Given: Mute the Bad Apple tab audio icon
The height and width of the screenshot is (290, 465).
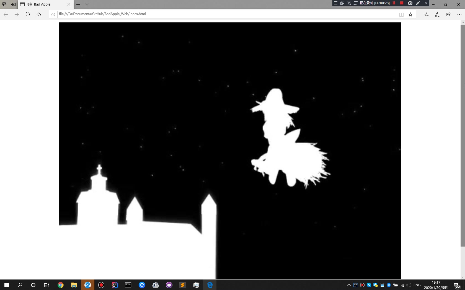Looking at the screenshot, I should click(x=29, y=4).
